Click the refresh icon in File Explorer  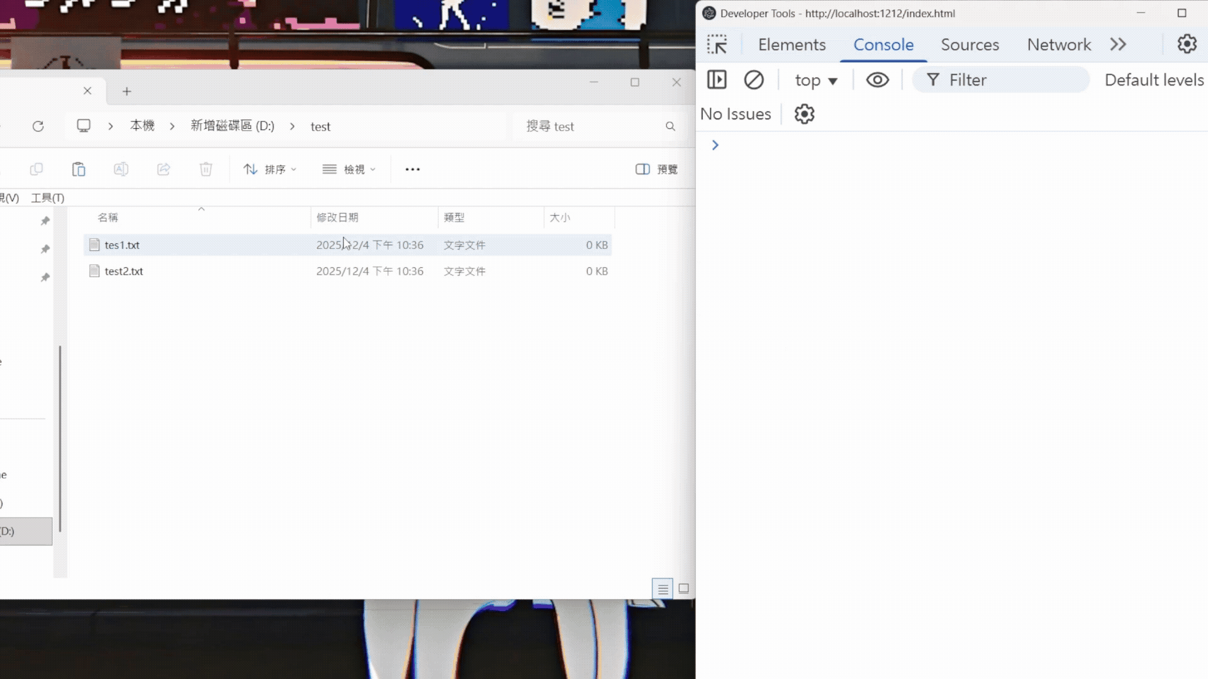[38, 126]
